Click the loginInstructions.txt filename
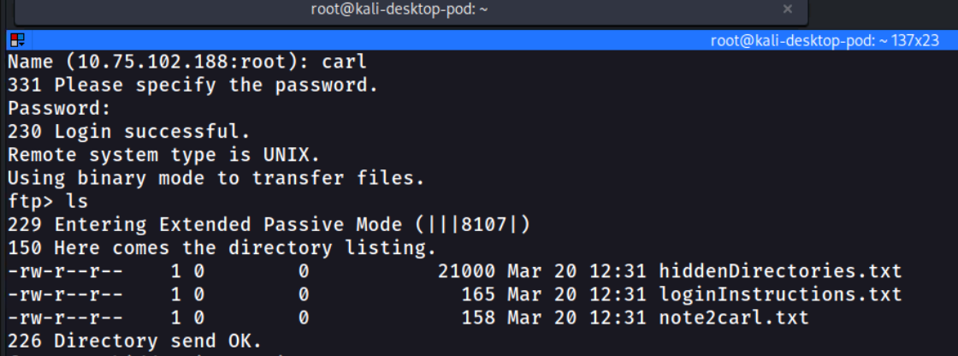The width and height of the screenshot is (958, 356). [780, 294]
